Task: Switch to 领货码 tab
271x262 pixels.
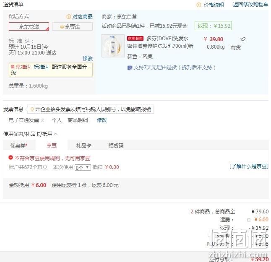Action: click(x=116, y=145)
